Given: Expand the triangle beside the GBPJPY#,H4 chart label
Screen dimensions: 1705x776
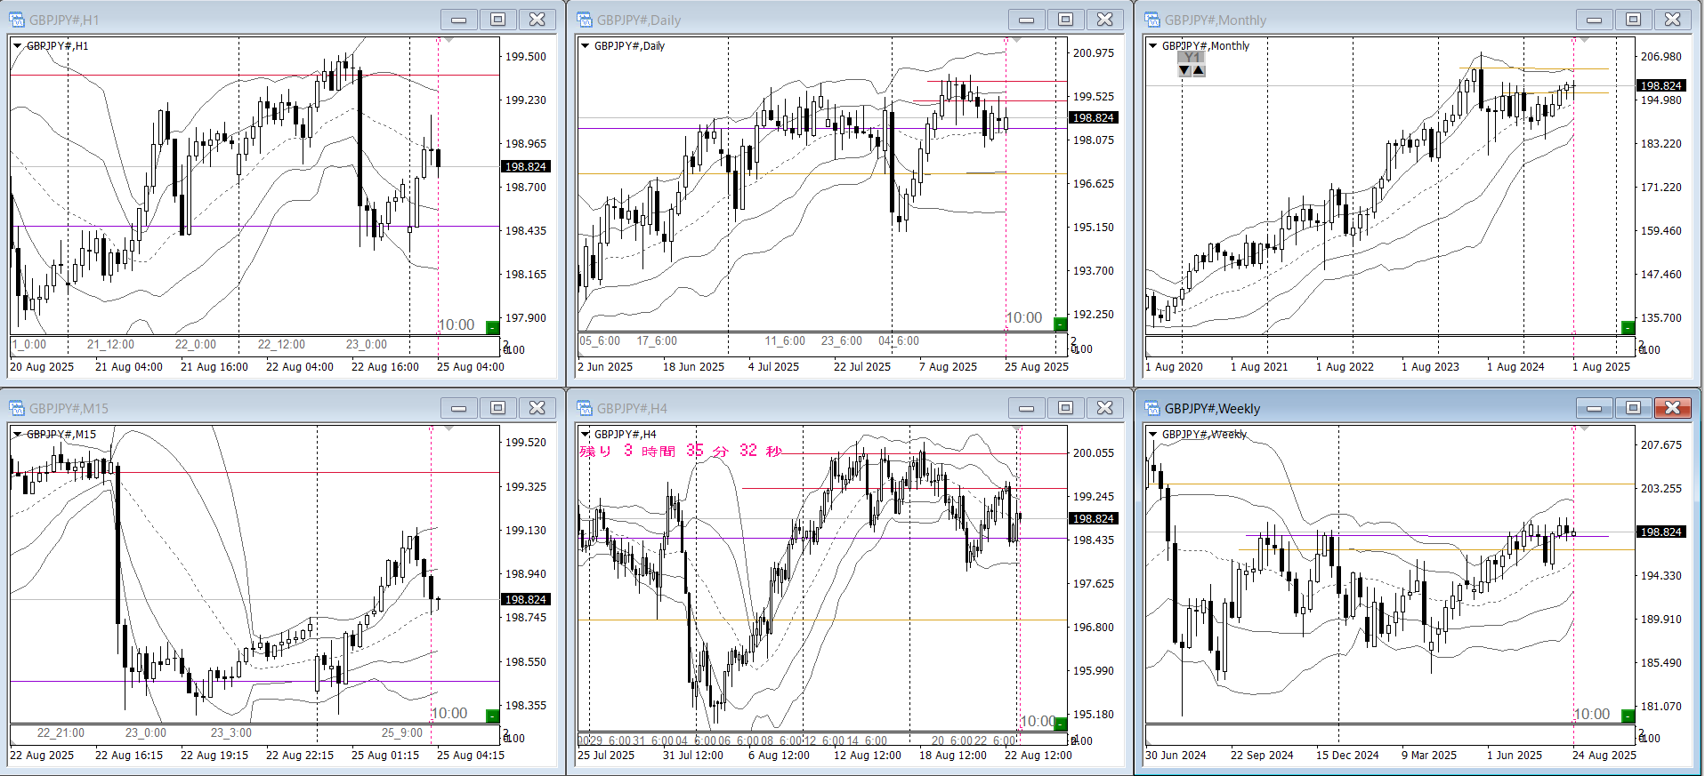Looking at the screenshot, I should 585,434.
